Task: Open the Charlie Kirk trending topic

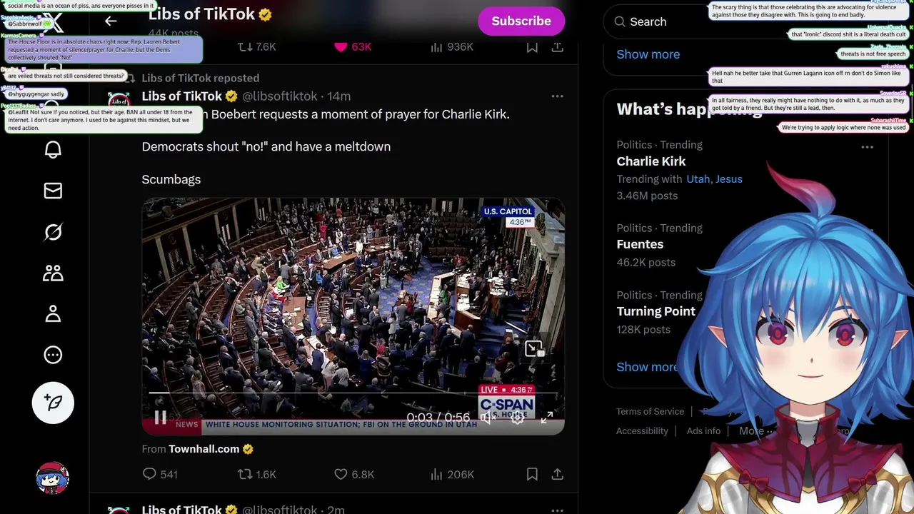Action: pos(651,161)
